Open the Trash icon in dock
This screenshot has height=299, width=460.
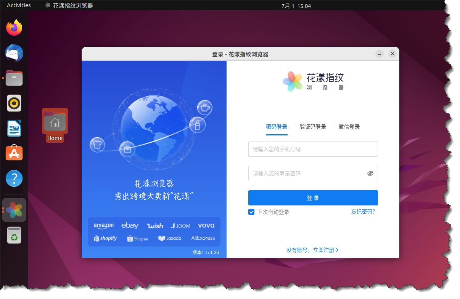pyautogui.click(x=14, y=235)
